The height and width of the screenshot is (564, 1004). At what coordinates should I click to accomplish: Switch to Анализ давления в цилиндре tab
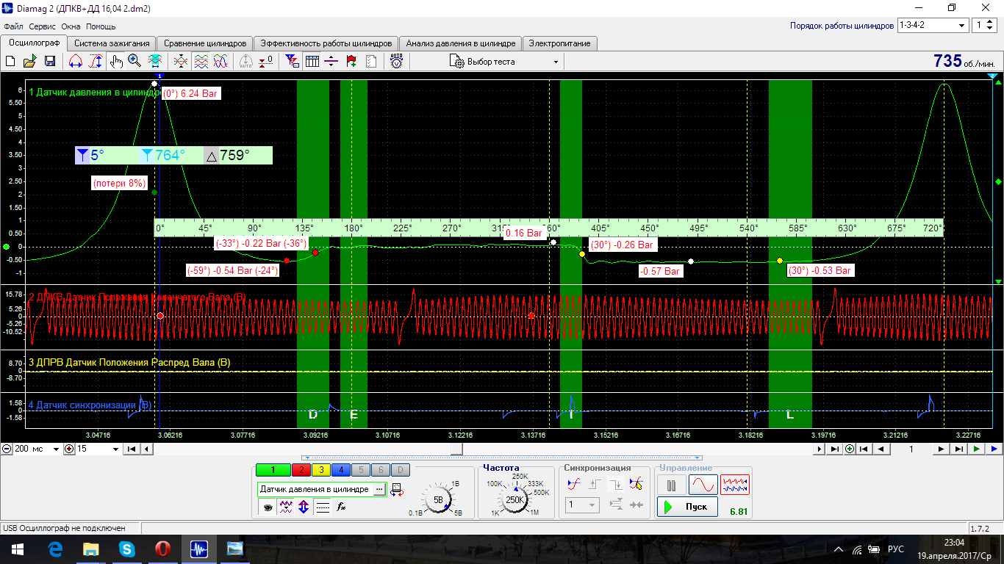(461, 43)
